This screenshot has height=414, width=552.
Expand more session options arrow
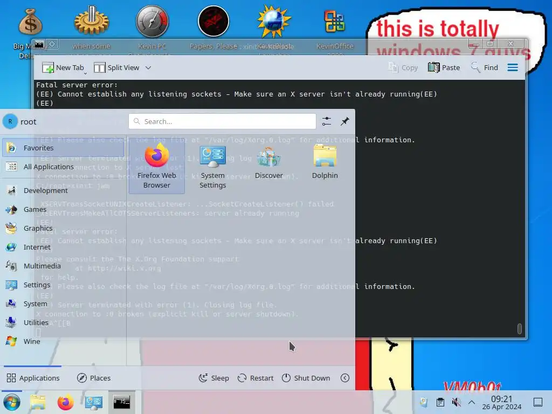(x=345, y=378)
